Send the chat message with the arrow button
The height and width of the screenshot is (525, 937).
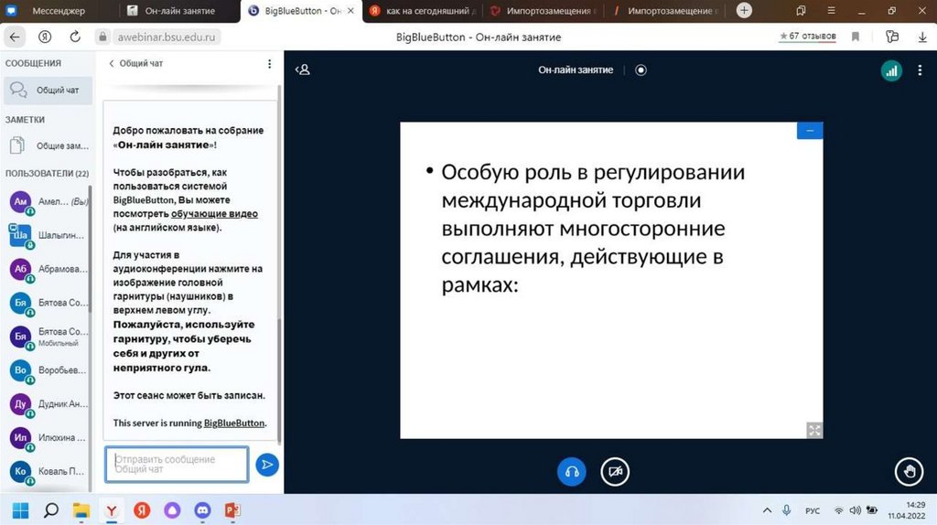point(266,465)
